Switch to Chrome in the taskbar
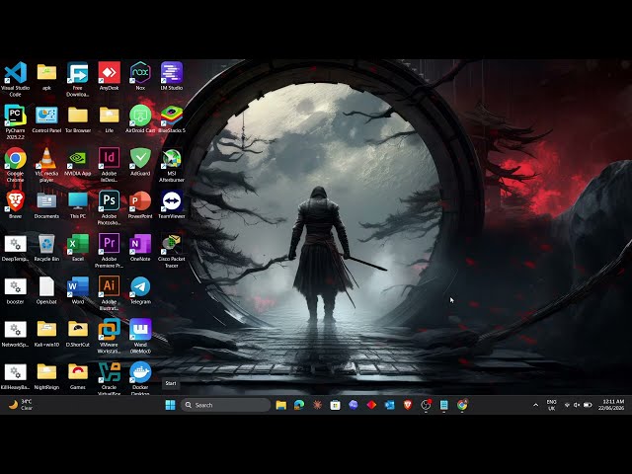The width and height of the screenshot is (632, 474). tap(462, 405)
